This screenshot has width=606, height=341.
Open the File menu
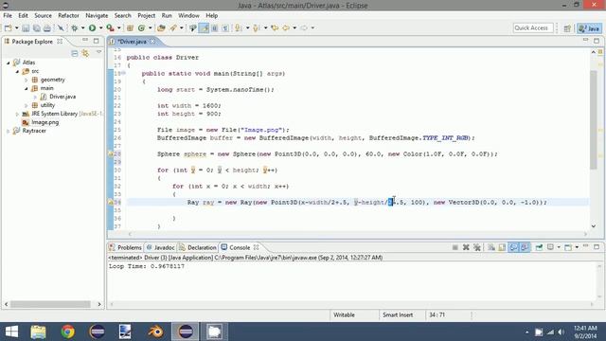pyautogui.click(x=8, y=15)
